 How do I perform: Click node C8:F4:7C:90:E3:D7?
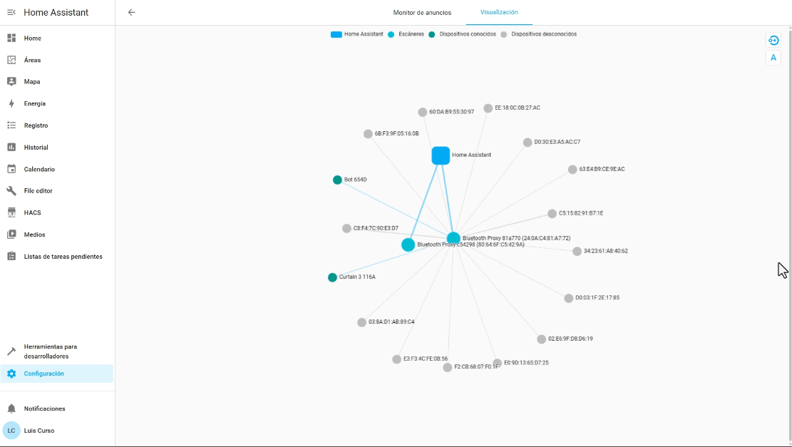pyautogui.click(x=346, y=228)
